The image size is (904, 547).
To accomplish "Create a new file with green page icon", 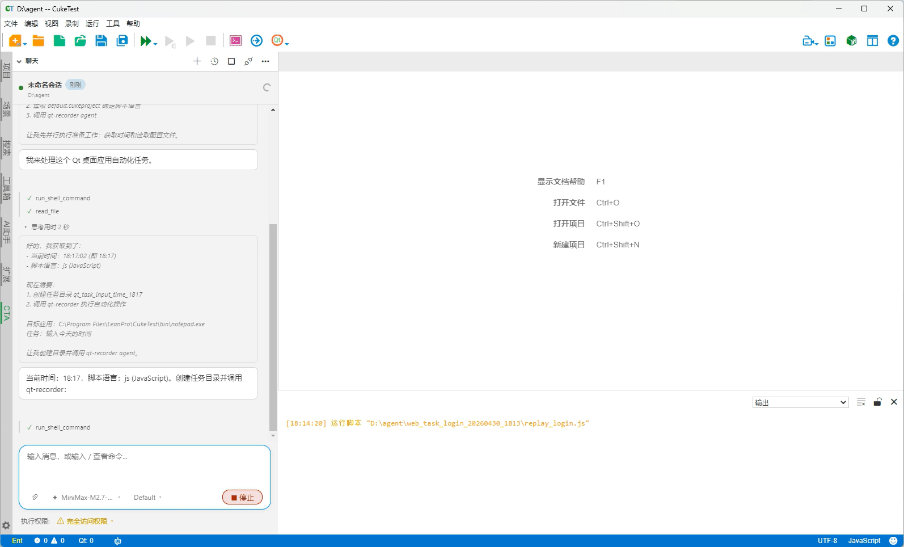I will point(59,41).
